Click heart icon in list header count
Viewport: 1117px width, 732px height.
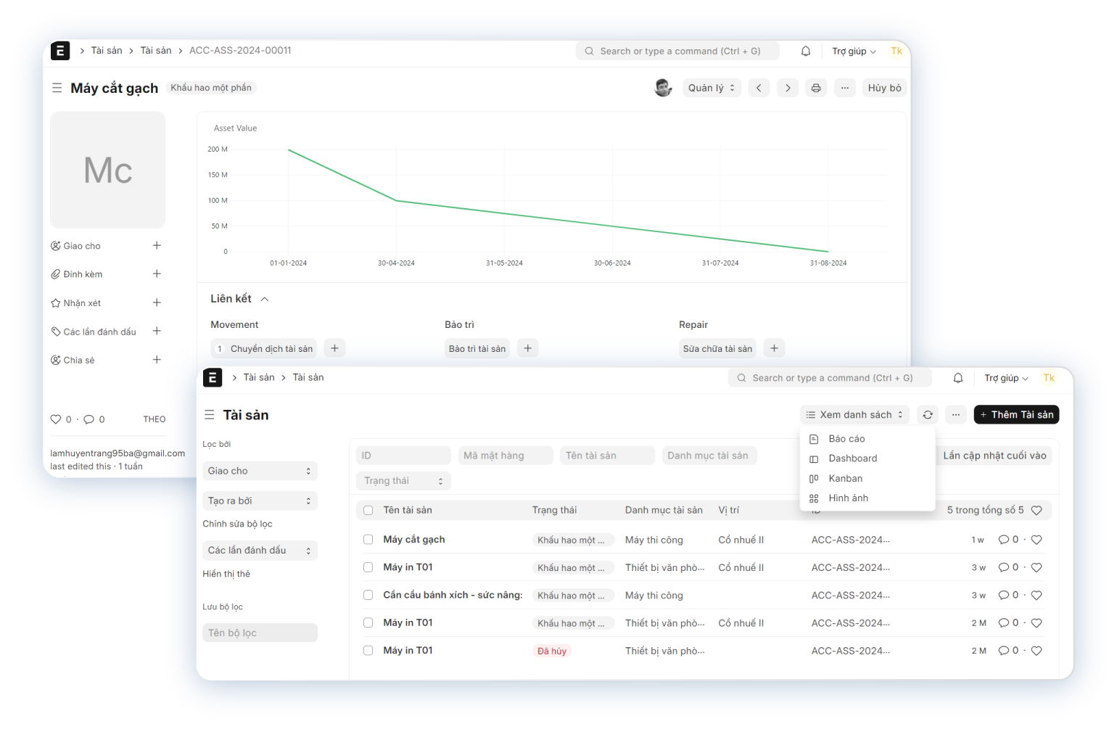pyautogui.click(x=1036, y=510)
